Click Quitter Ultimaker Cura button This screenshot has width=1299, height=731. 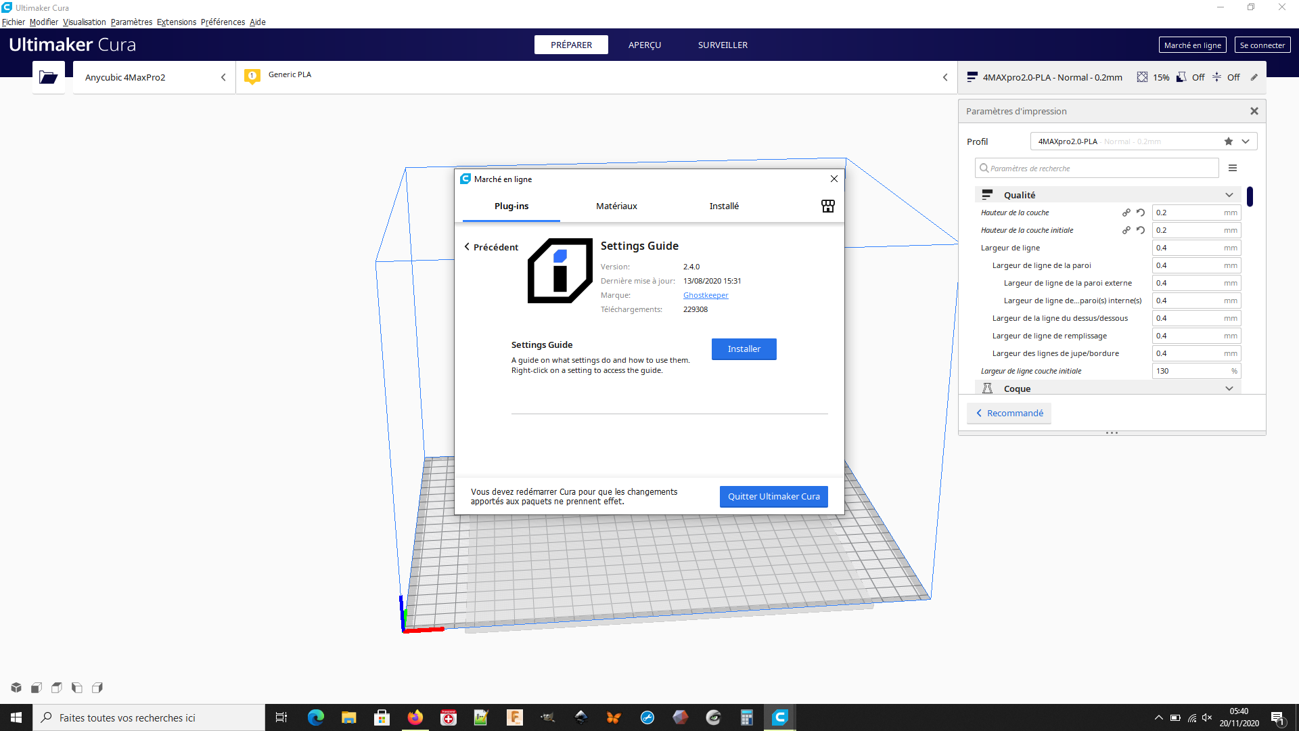[x=774, y=496]
